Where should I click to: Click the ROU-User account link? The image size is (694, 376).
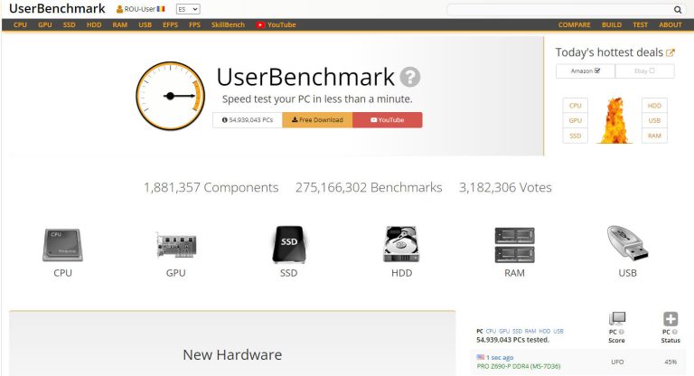tap(139, 9)
